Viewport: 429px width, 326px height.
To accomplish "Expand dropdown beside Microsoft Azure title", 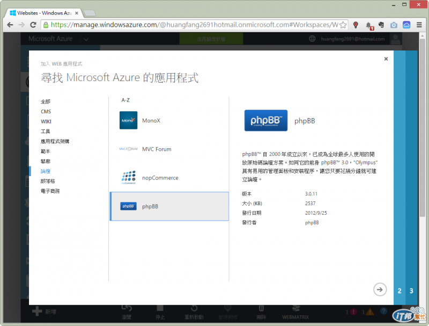I will click(x=86, y=39).
